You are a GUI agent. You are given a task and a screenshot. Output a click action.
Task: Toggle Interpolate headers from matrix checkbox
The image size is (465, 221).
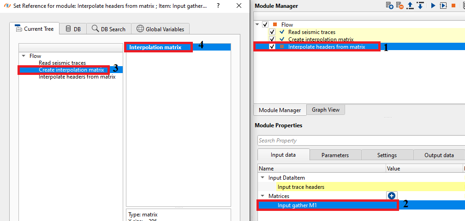(272, 47)
